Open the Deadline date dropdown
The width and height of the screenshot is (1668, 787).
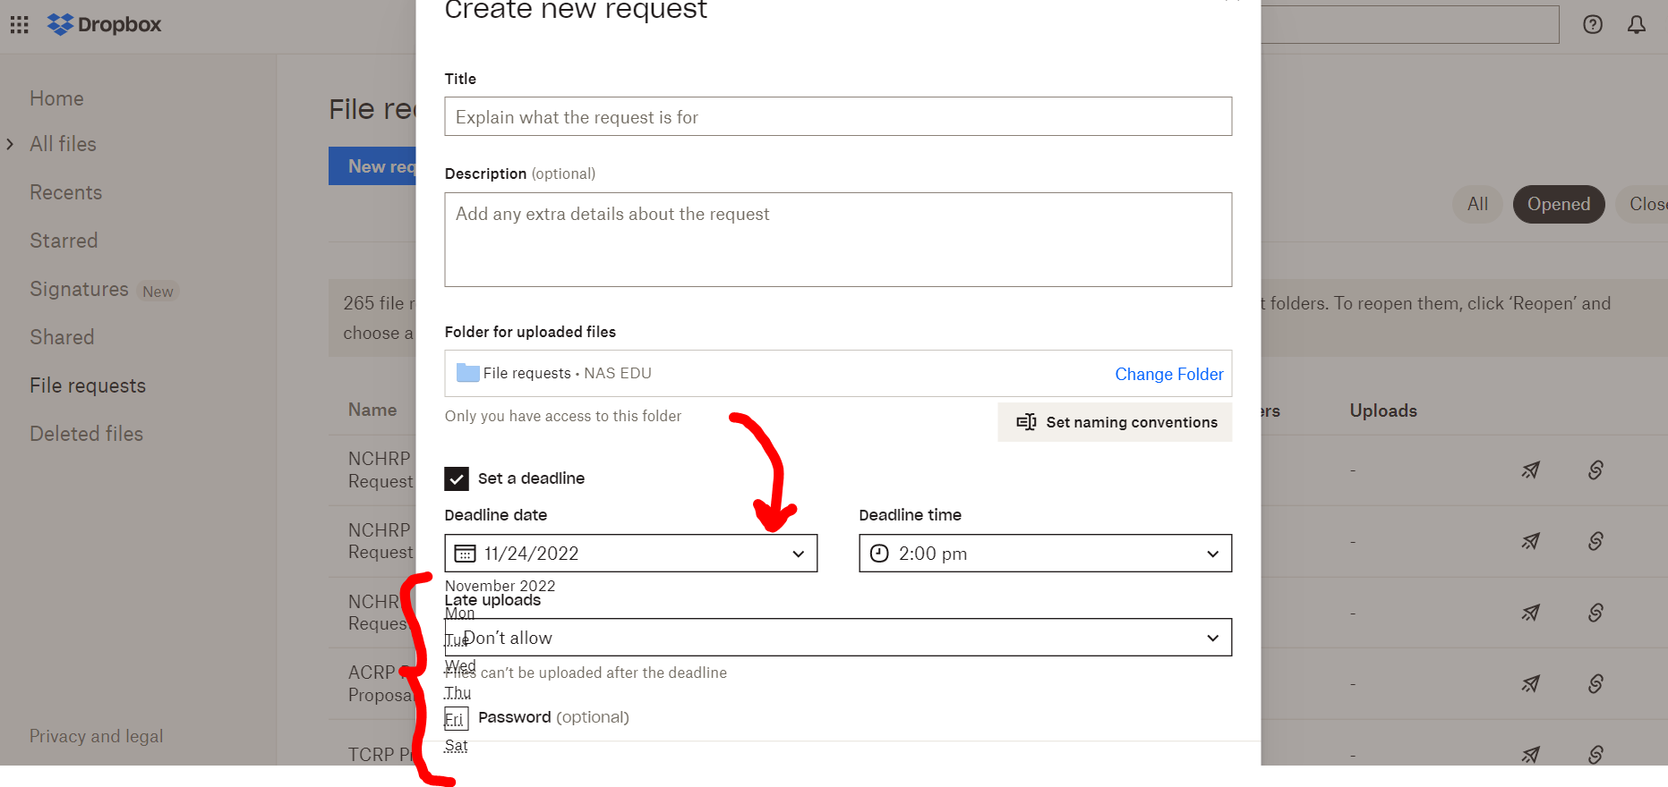pyautogui.click(x=631, y=554)
